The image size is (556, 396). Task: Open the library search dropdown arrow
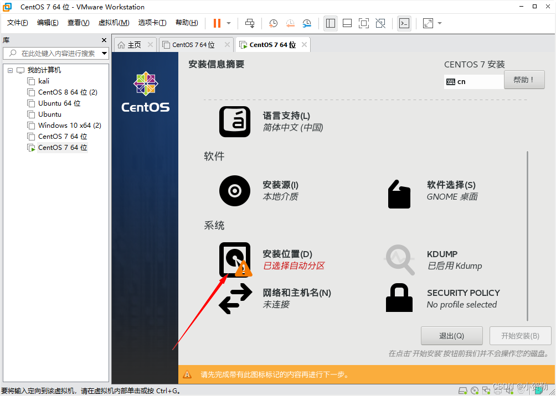pos(104,54)
